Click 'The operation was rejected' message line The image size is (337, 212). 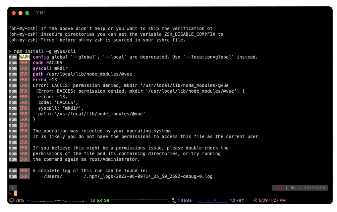pos(102,131)
